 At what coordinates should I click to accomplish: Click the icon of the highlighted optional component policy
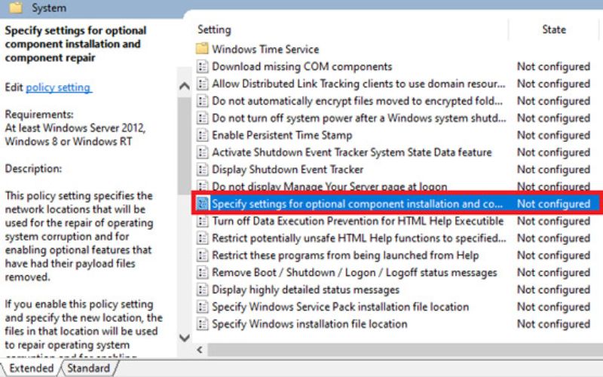(202, 204)
